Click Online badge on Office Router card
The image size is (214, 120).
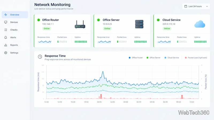(x=47, y=29)
